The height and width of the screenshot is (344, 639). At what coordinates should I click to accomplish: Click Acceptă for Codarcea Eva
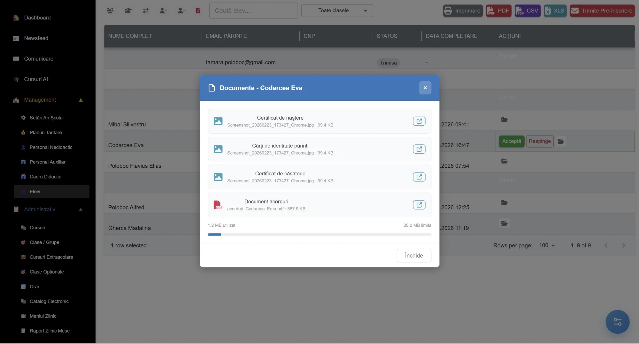512,141
